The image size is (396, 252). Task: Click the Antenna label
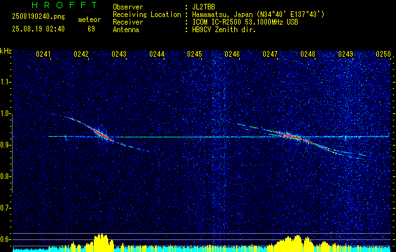pos(126,30)
